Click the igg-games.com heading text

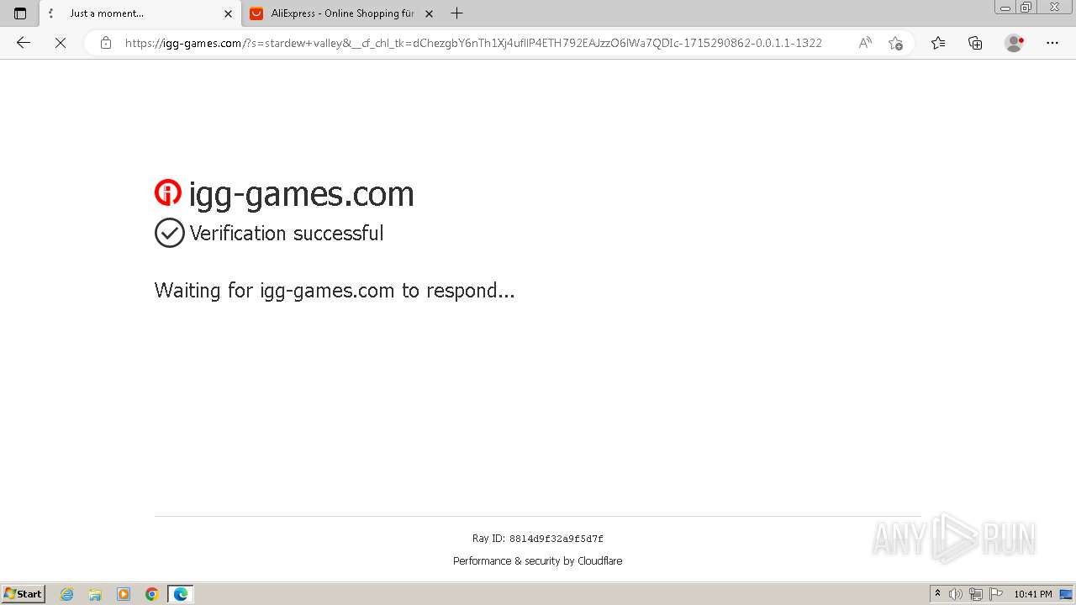301,194
